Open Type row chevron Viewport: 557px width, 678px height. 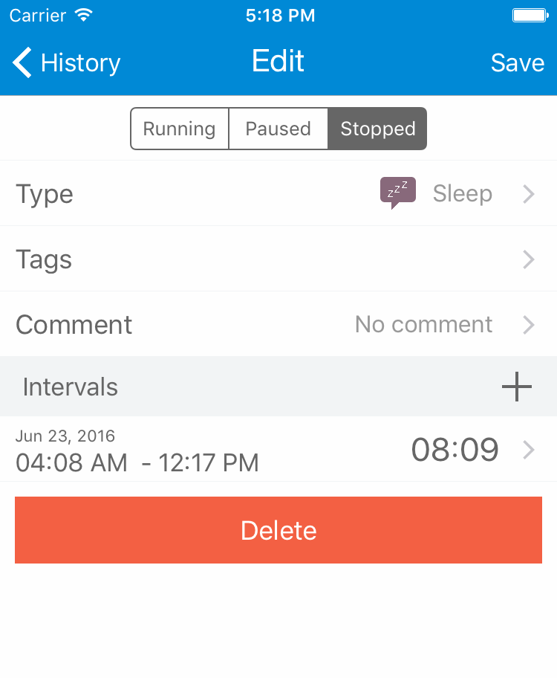coord(528,194)
